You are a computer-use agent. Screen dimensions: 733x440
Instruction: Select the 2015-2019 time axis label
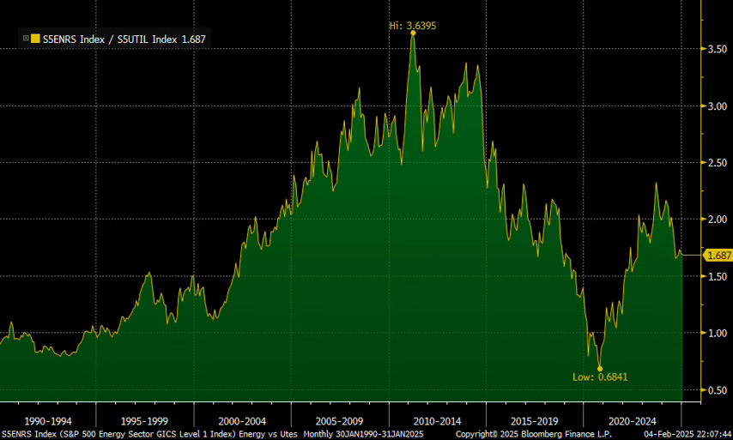click(x=535, y=421)
